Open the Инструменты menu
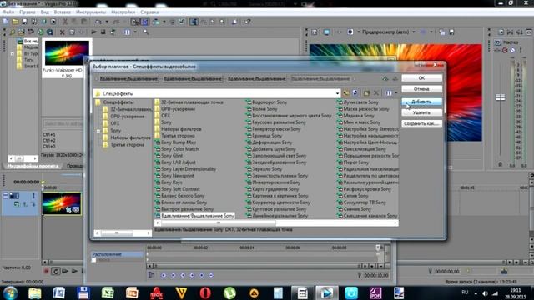The width and height of the screenshot is (534, 300). point(91,12)
